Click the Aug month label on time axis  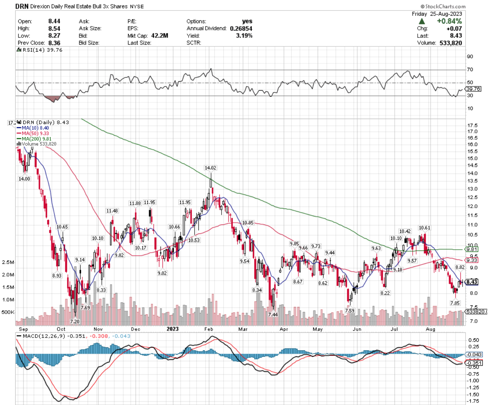pyautogui.click(x=430, y=329)
